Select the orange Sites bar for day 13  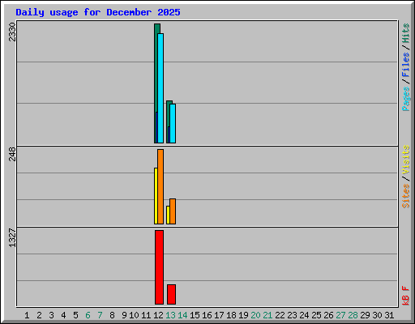(x=173, y=211)
